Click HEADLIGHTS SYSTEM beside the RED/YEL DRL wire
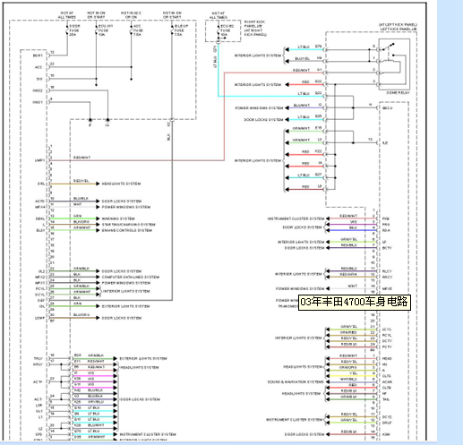 [x=121, y=184]
